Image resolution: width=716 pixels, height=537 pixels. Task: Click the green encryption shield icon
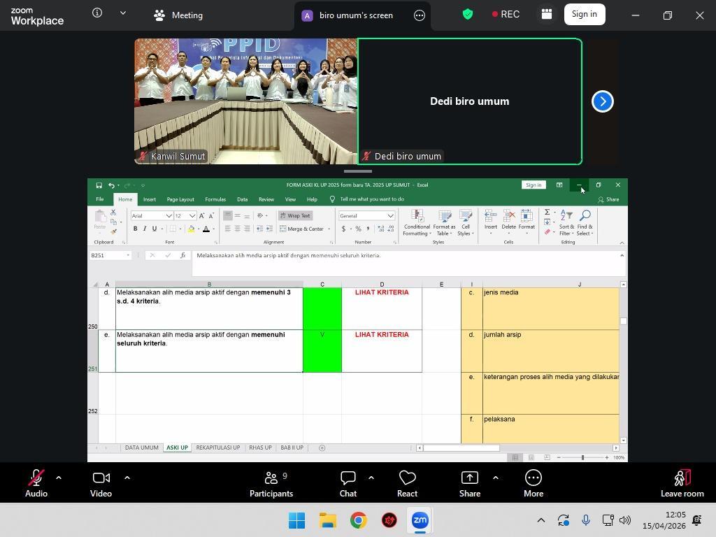(x=468, y=14)
